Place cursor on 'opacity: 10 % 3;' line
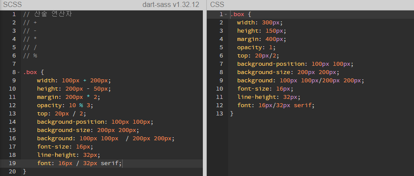Screen dimensions: 414x176 pyautogui.click(x=65, y=105)
